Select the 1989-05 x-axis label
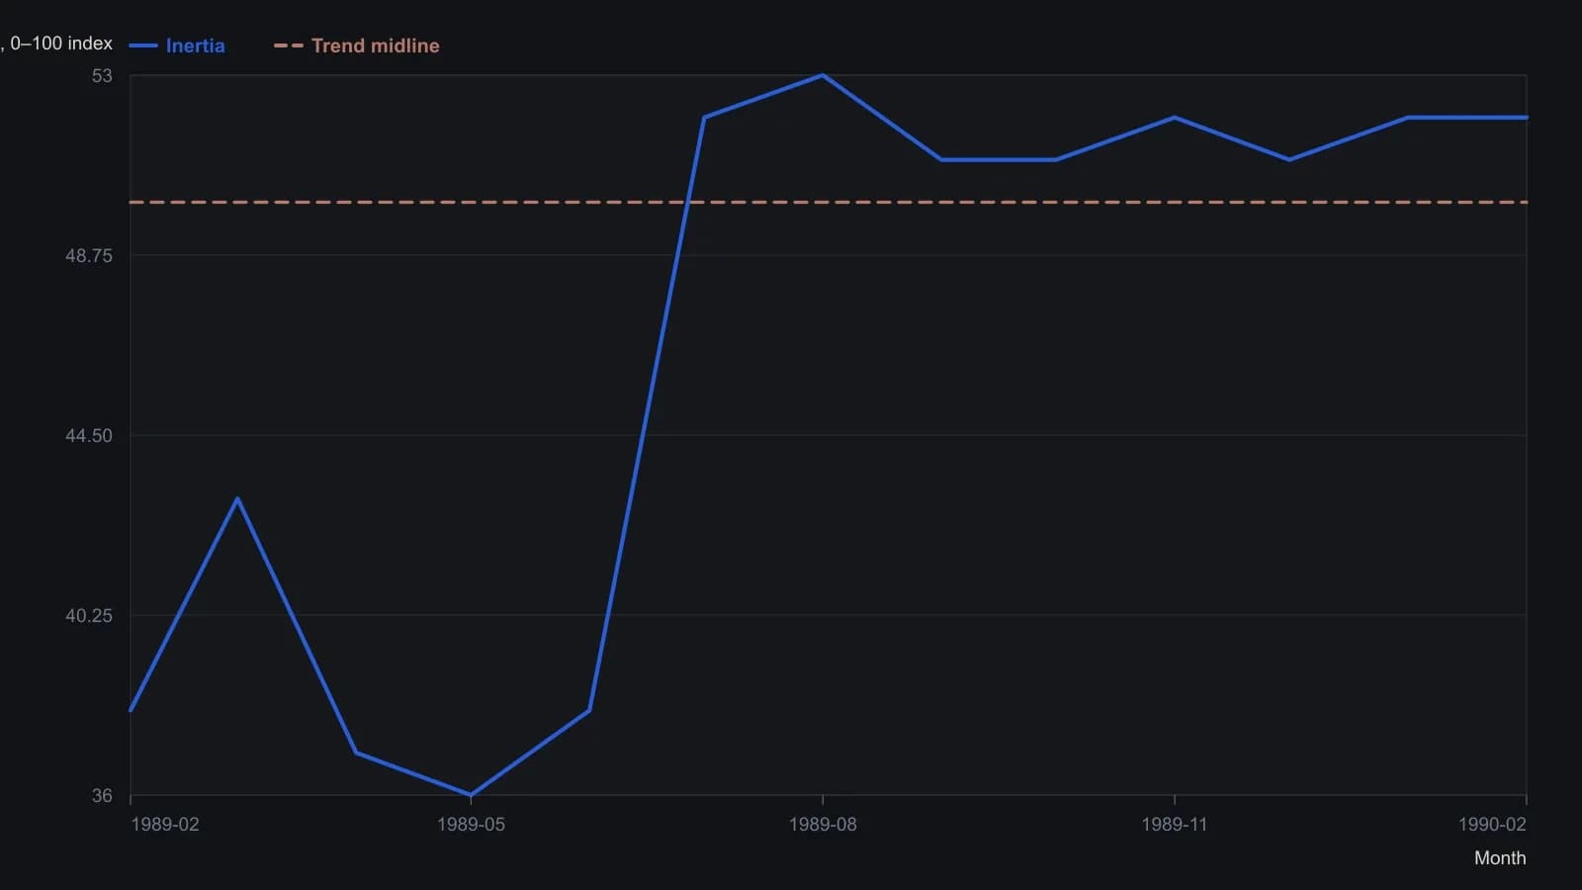The width and height of the screenshot is (1582, 890). pos(471,825)
